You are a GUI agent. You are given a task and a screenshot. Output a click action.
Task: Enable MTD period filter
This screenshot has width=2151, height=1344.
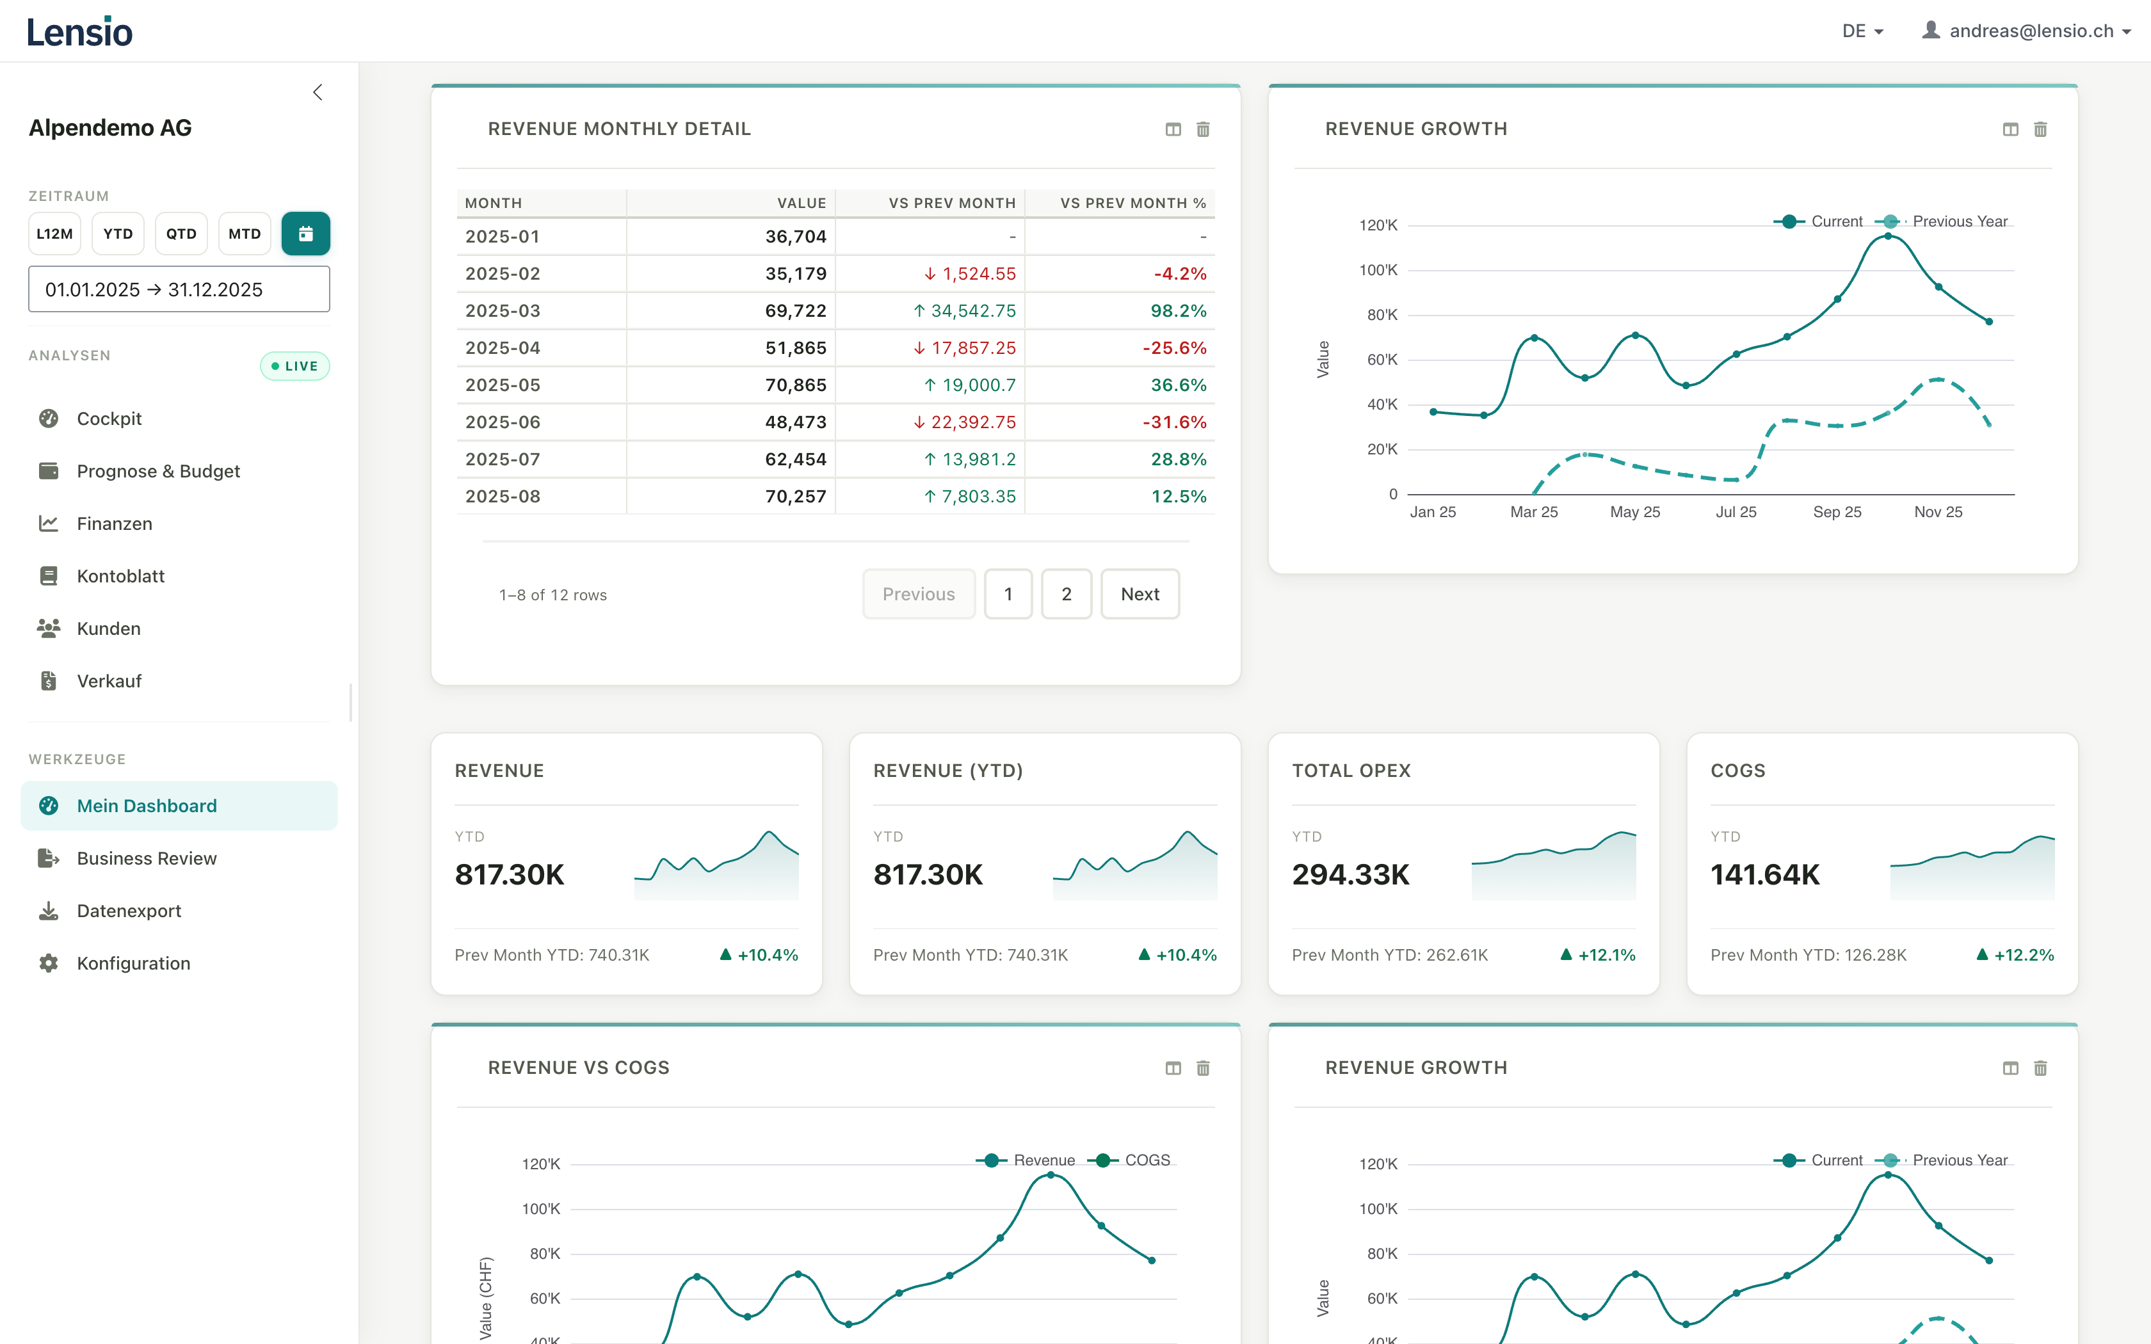pyautogui.click(x=243, y=233)
